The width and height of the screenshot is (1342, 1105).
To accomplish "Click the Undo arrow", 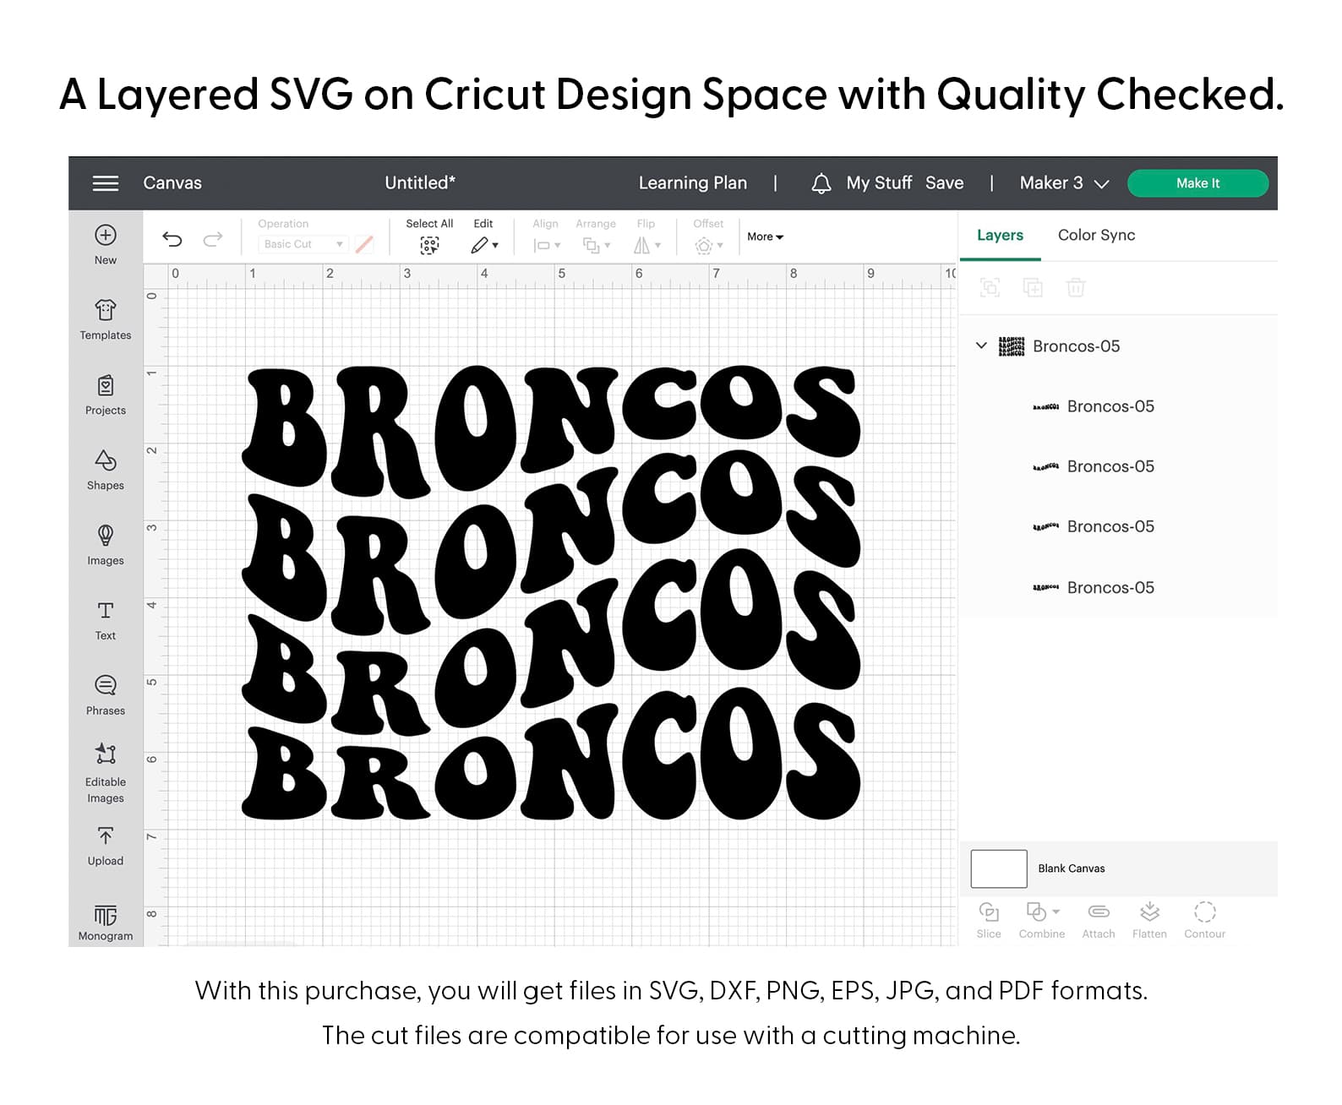I will click(x=172, y=239).
